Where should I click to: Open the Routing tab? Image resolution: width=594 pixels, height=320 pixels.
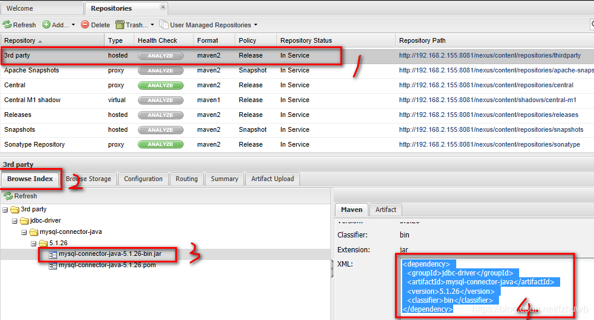pos(187,179)
